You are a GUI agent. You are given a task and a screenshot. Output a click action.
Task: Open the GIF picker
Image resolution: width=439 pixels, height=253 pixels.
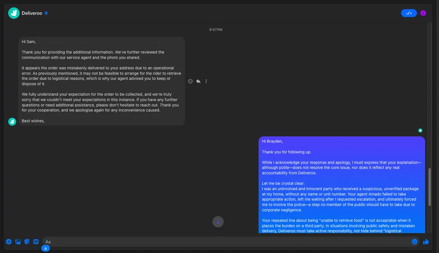(x=36, y=242)
